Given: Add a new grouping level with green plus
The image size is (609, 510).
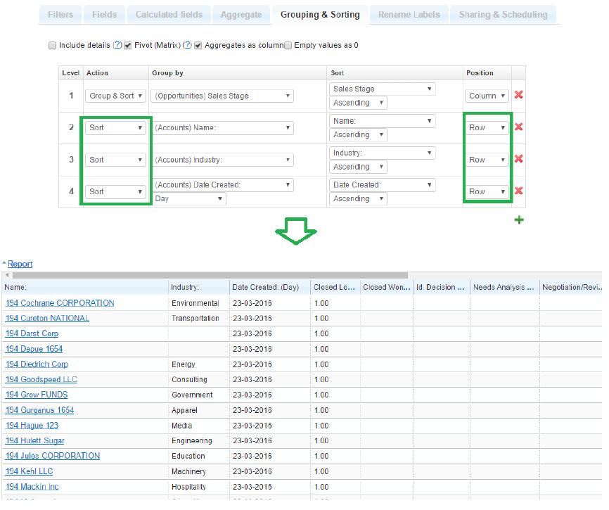Looking at the screenshot, I should [519, 220].
